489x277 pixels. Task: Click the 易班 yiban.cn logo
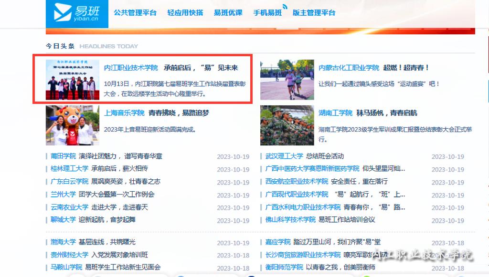(77, 13)
